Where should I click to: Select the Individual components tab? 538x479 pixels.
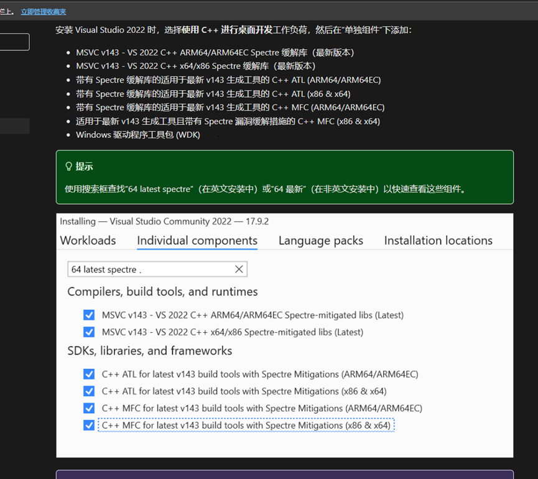(x=197, y=241)
